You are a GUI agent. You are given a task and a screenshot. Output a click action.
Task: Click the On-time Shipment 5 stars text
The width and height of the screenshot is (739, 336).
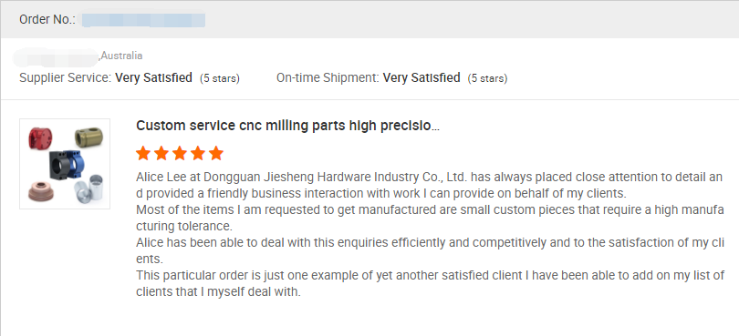tap(487, 78)
